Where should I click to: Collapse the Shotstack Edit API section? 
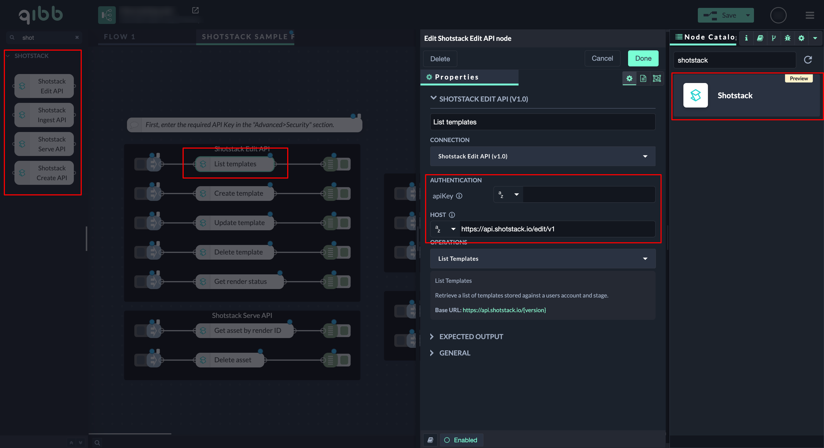434,99
